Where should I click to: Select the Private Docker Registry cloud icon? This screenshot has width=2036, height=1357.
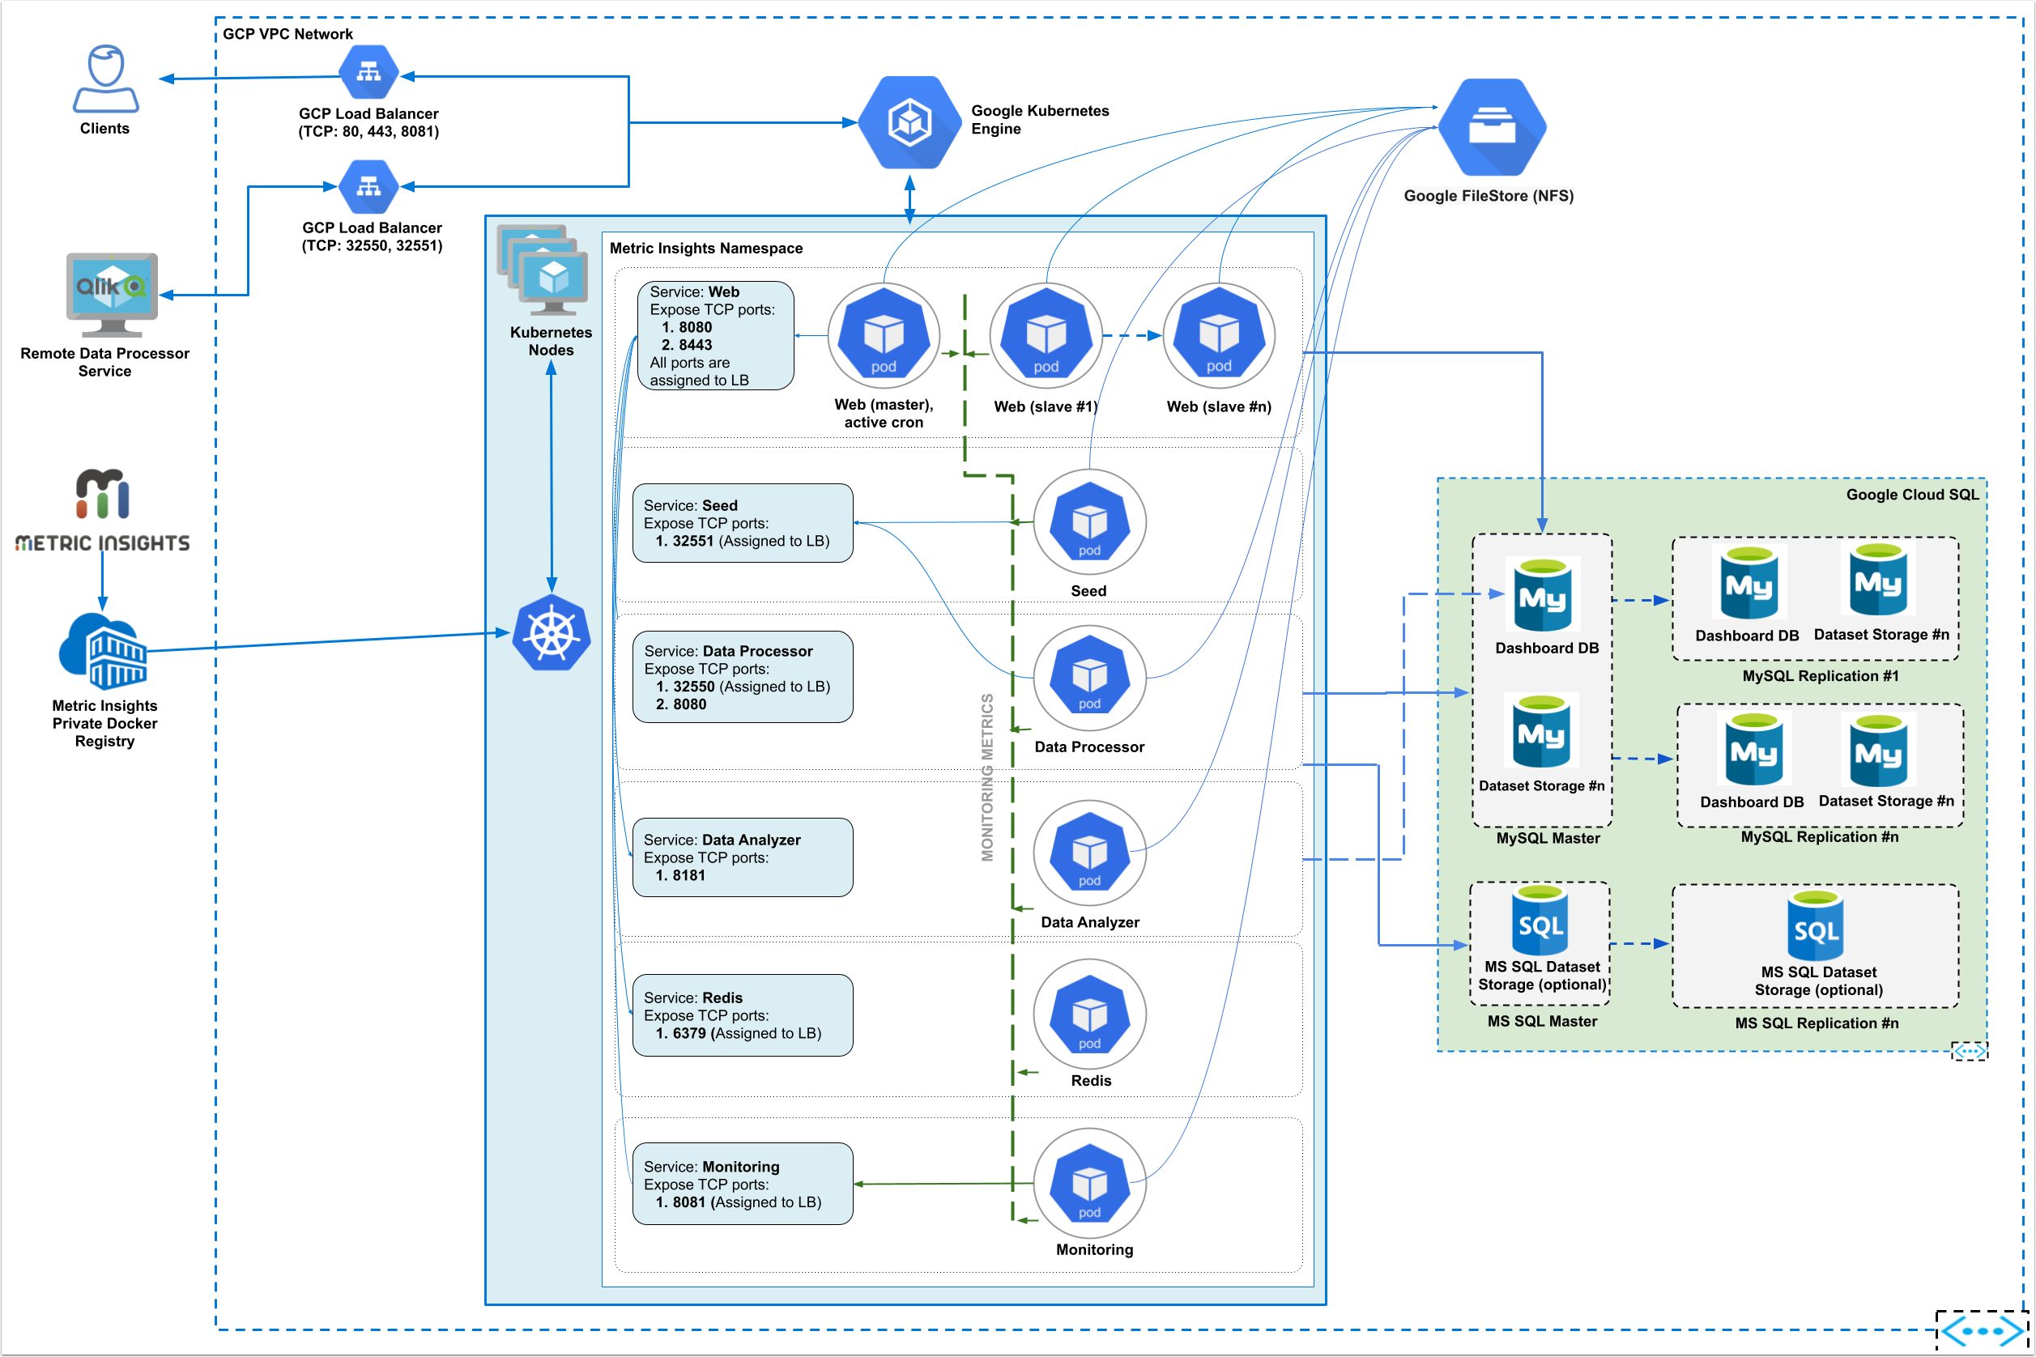pos(103,651)
